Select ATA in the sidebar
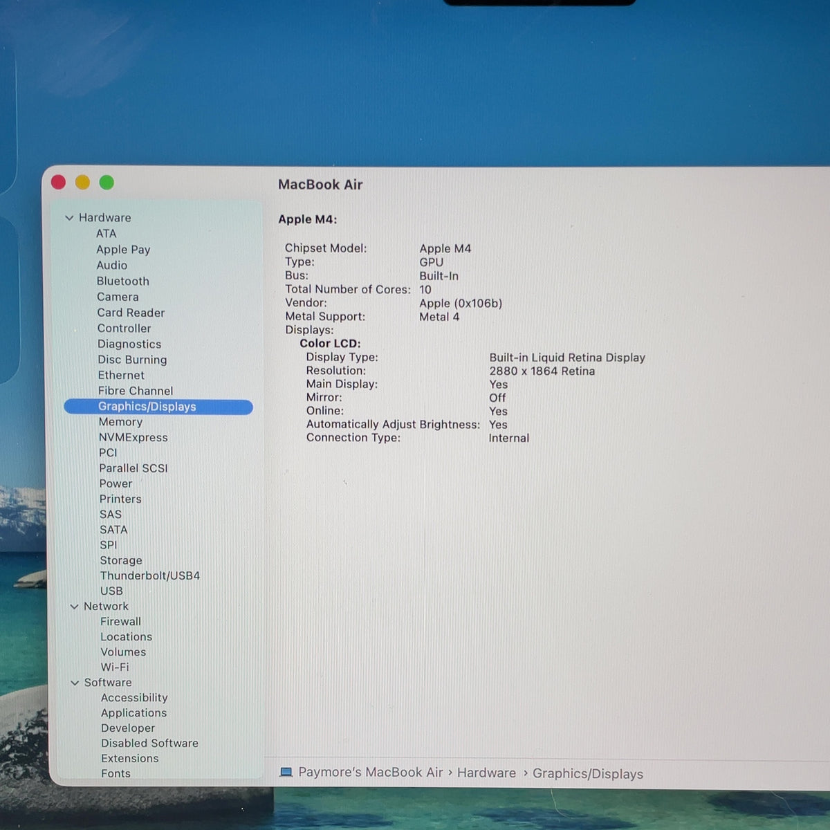 [x=107, y=234]
